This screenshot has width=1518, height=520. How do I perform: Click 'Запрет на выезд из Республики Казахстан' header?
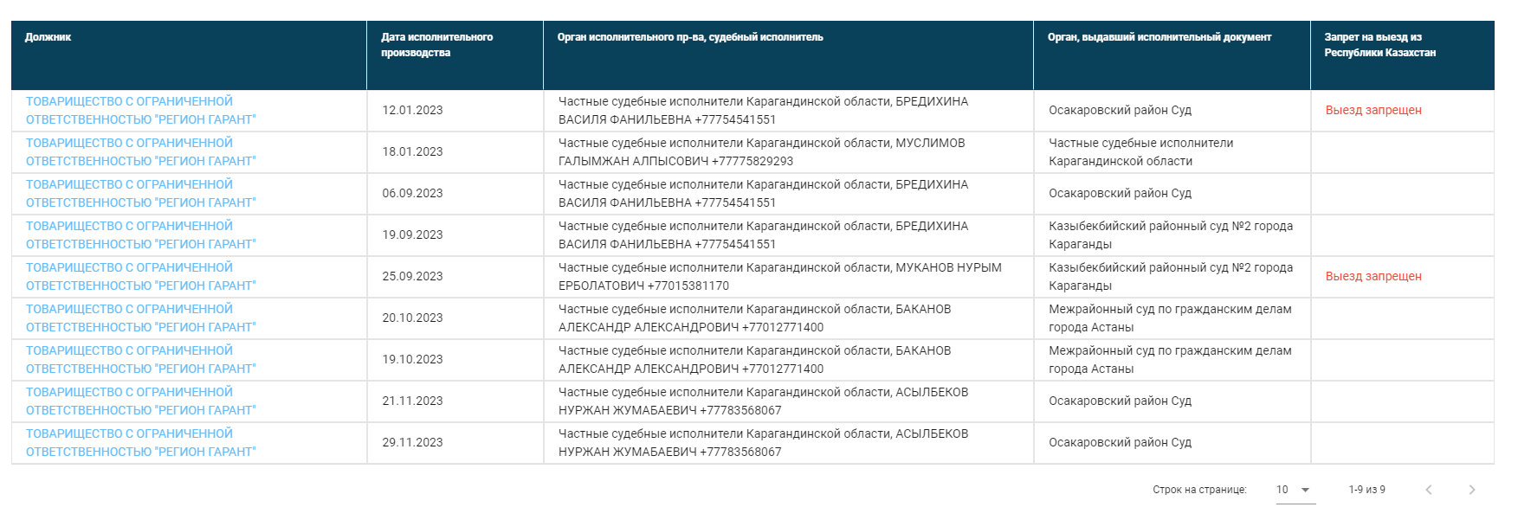pos(1379,45)
